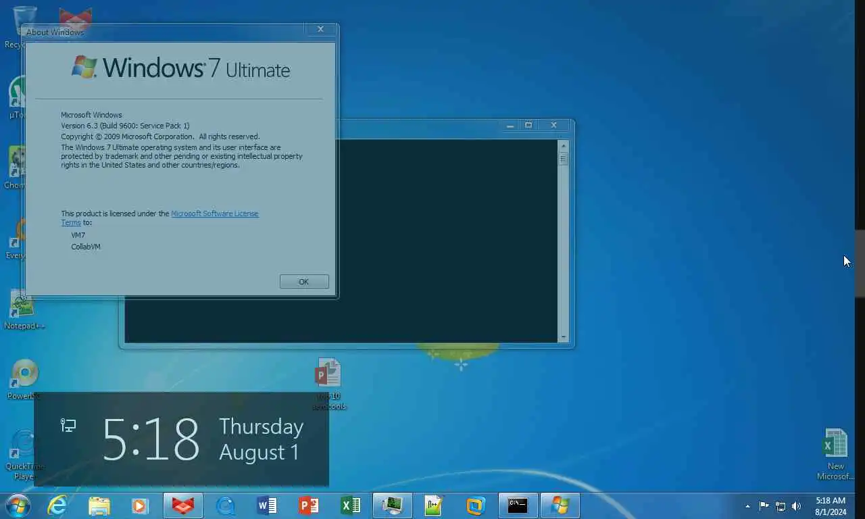
Task: Select the About Windows flag taskbar button
Action: point(560,505)
